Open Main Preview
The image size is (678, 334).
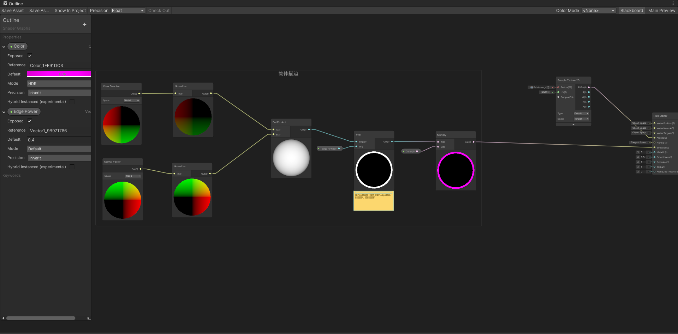pos(662,10)
